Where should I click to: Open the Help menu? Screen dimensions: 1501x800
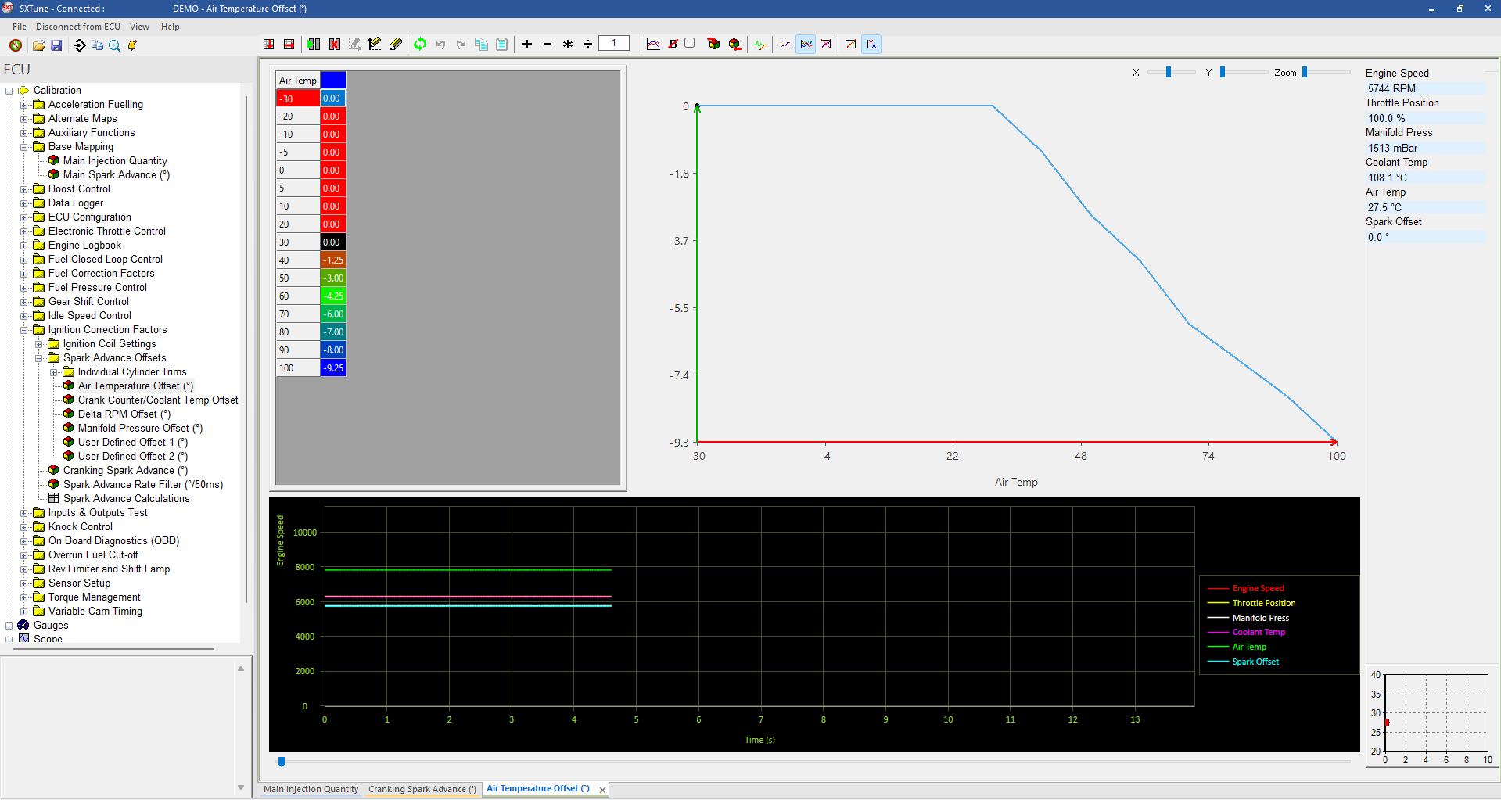(x=171, y=27)
